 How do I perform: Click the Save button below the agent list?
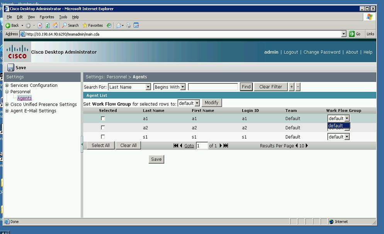pos(156,159)
